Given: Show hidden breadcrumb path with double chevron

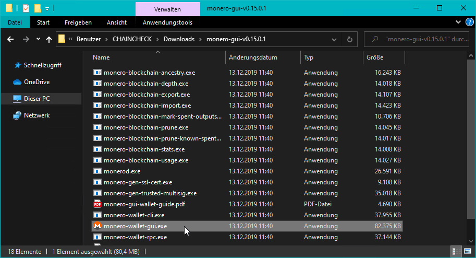Looking at the screenshot, I should tap(70, 39).
